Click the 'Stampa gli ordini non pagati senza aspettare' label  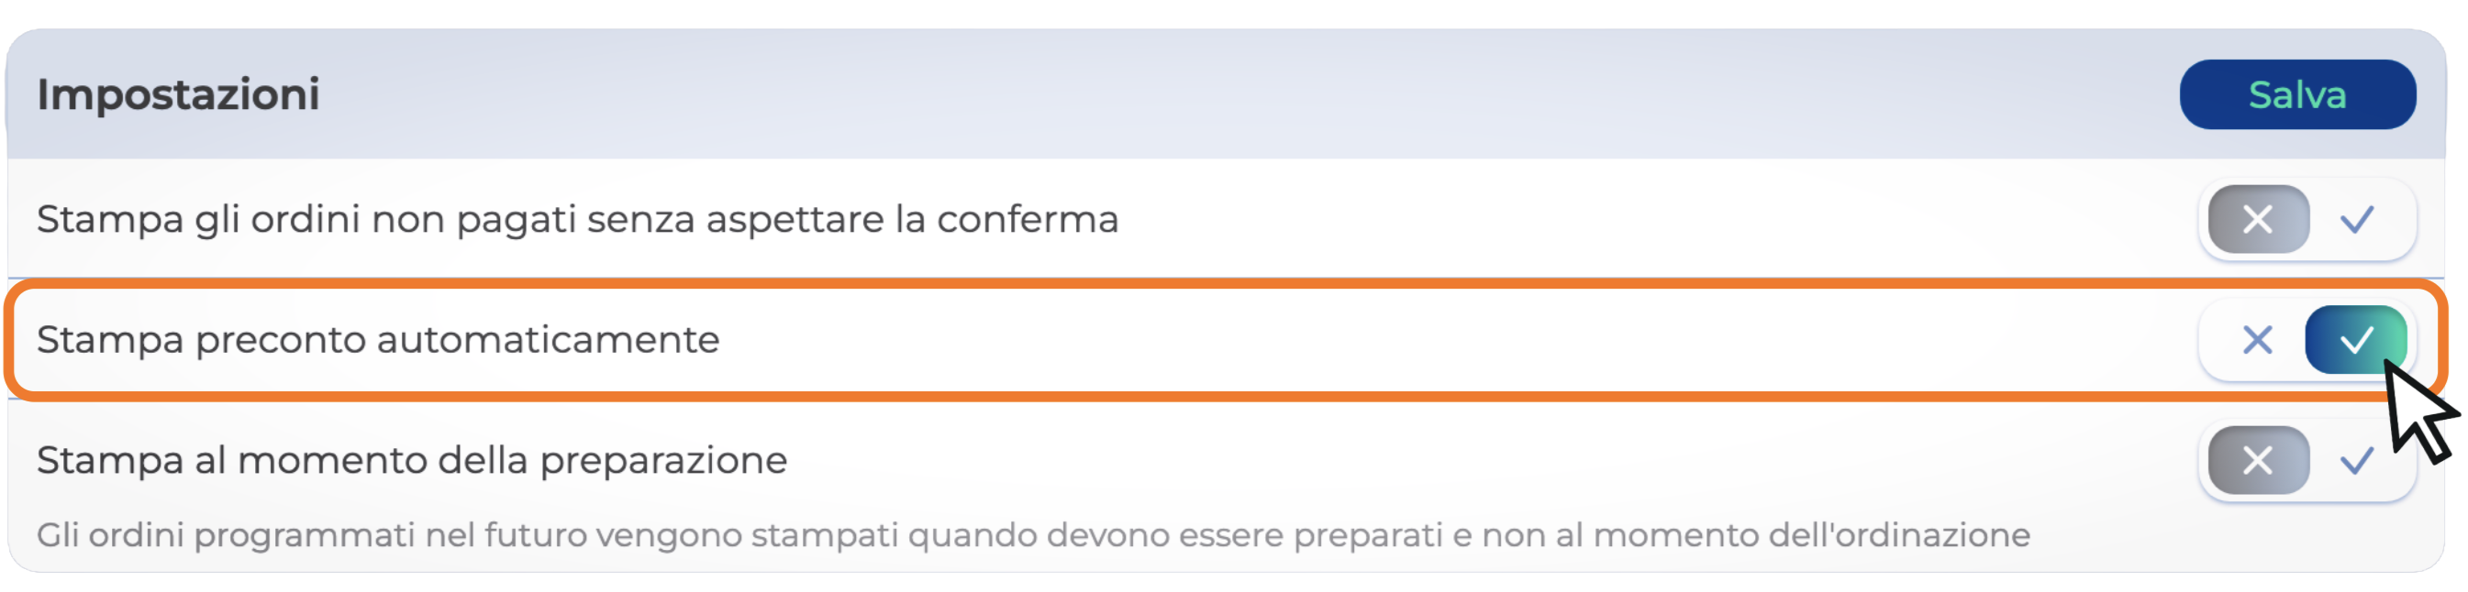point(577,220)
